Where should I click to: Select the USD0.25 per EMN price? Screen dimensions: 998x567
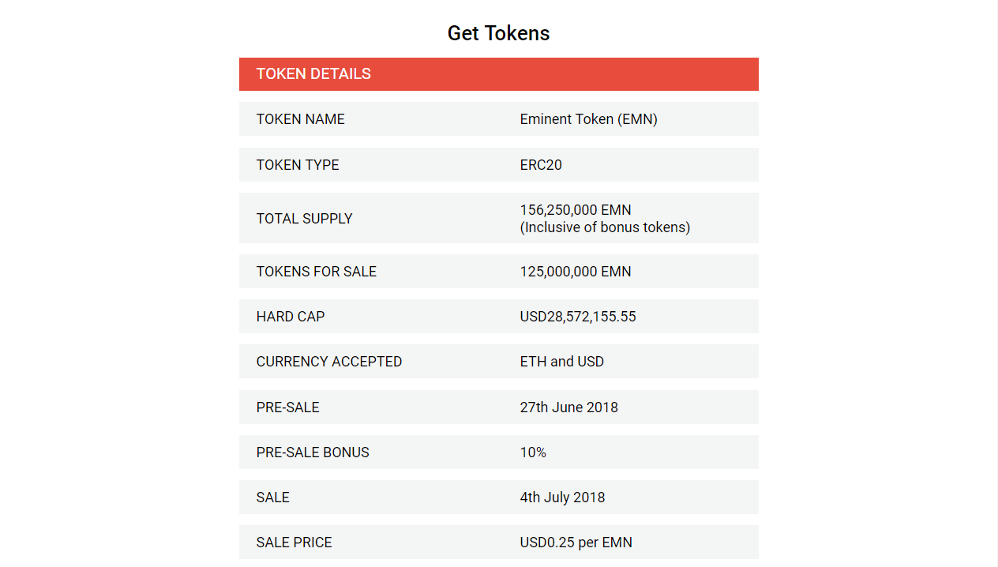(576, 543)
